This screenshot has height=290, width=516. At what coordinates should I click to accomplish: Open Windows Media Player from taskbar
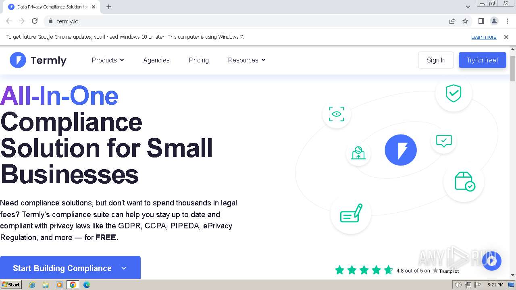click(59, 285)
